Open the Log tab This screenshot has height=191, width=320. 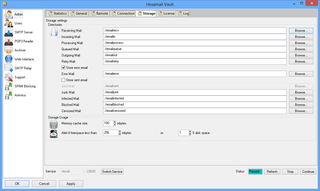pos(183,13)
